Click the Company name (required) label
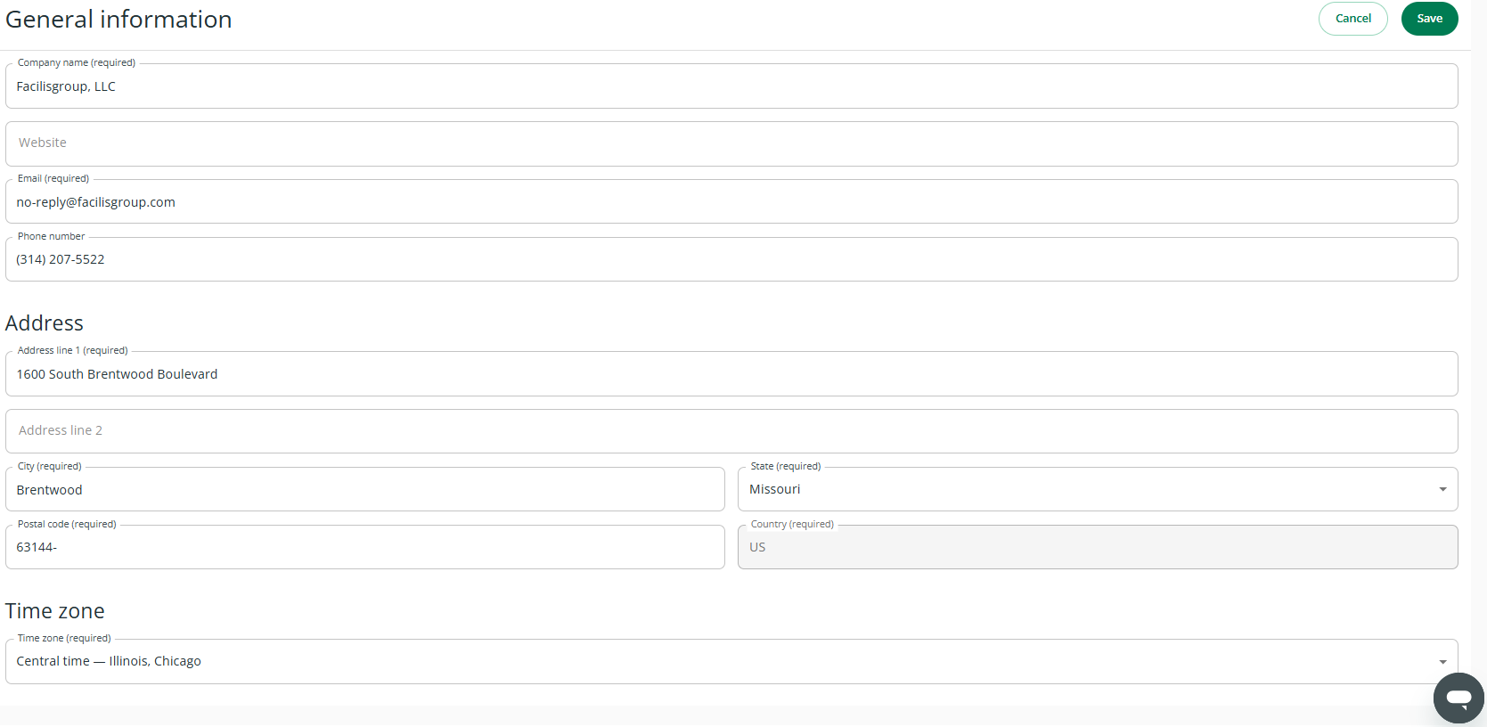The image size is (1487, 727). (x=77, y=63)
